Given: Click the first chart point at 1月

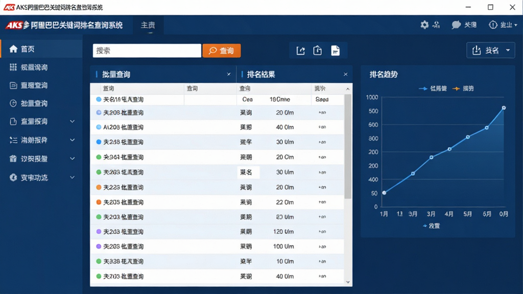Looking at the screenshot, I should tap(384, 192).
